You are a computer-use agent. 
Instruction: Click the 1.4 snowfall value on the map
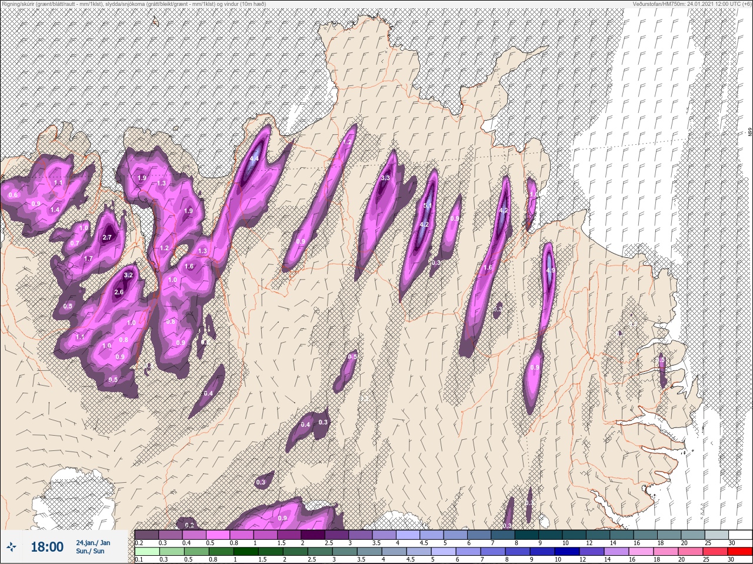(55, 210)
